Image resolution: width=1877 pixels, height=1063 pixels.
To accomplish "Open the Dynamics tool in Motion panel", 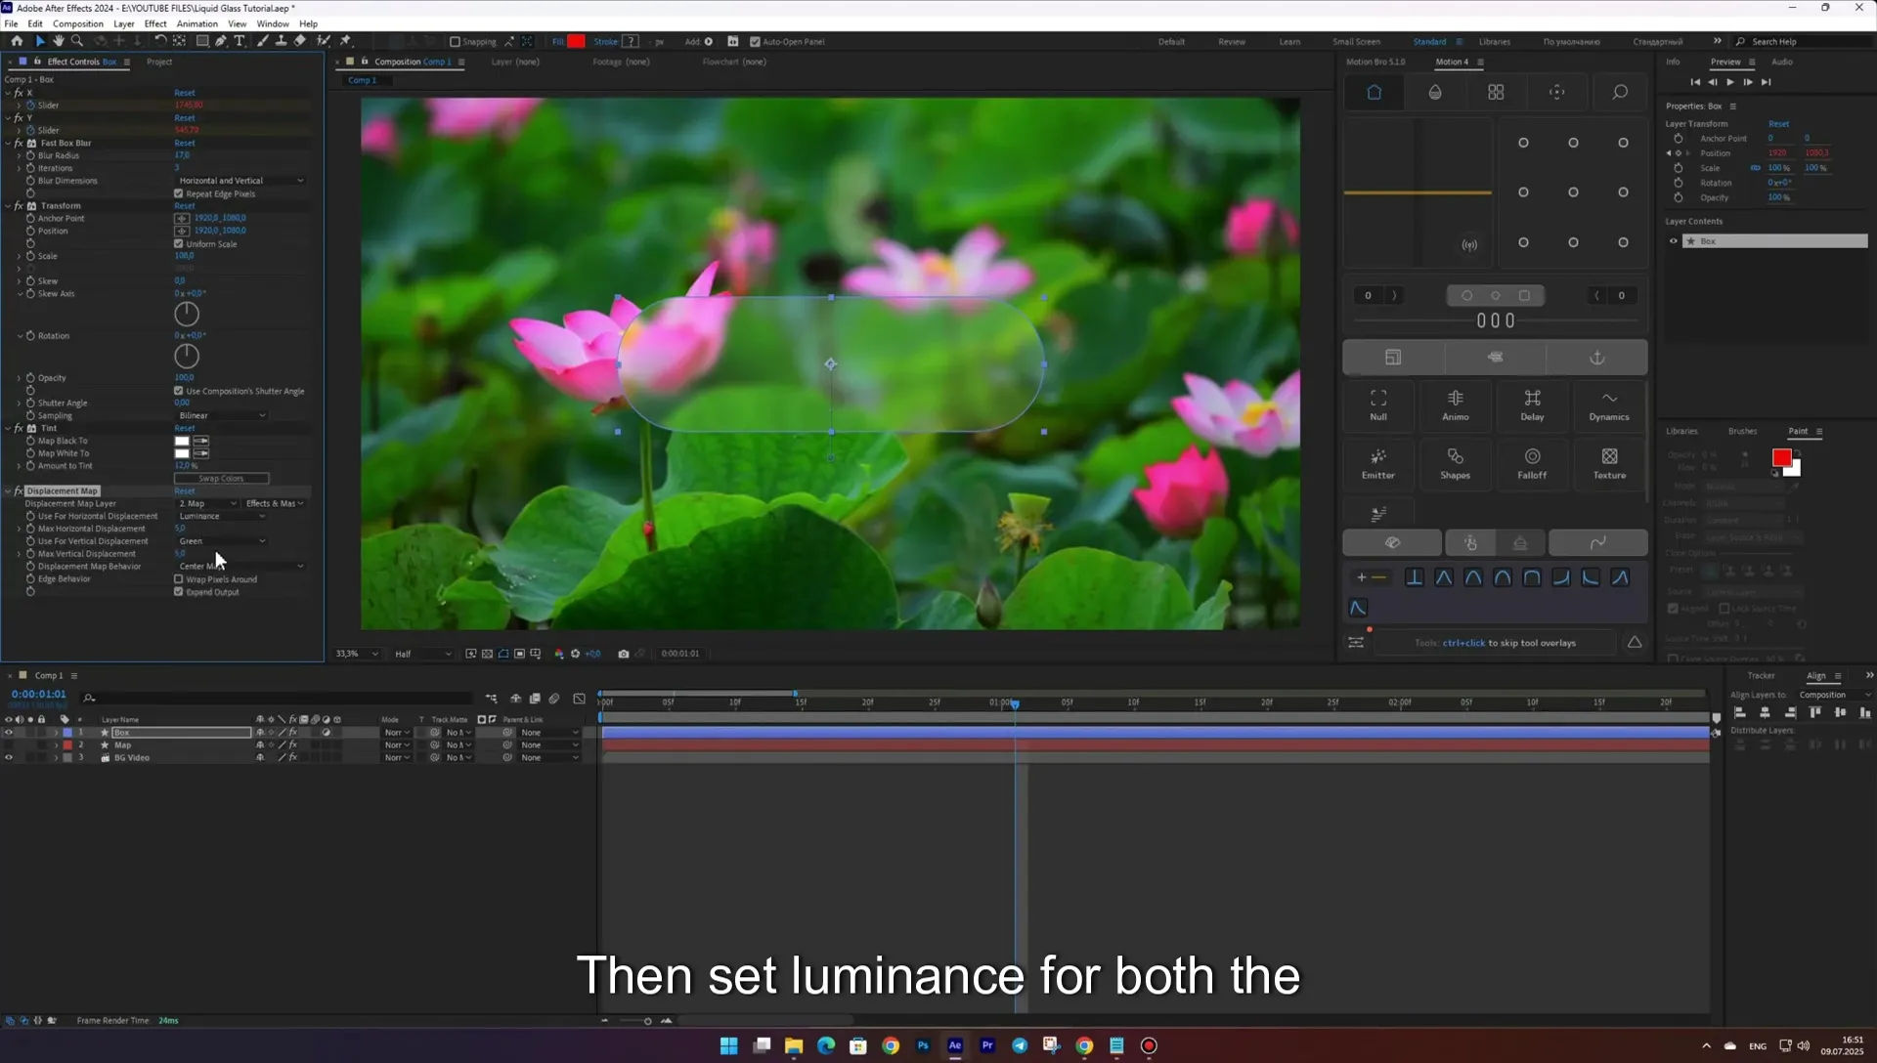I will 1609,404.
